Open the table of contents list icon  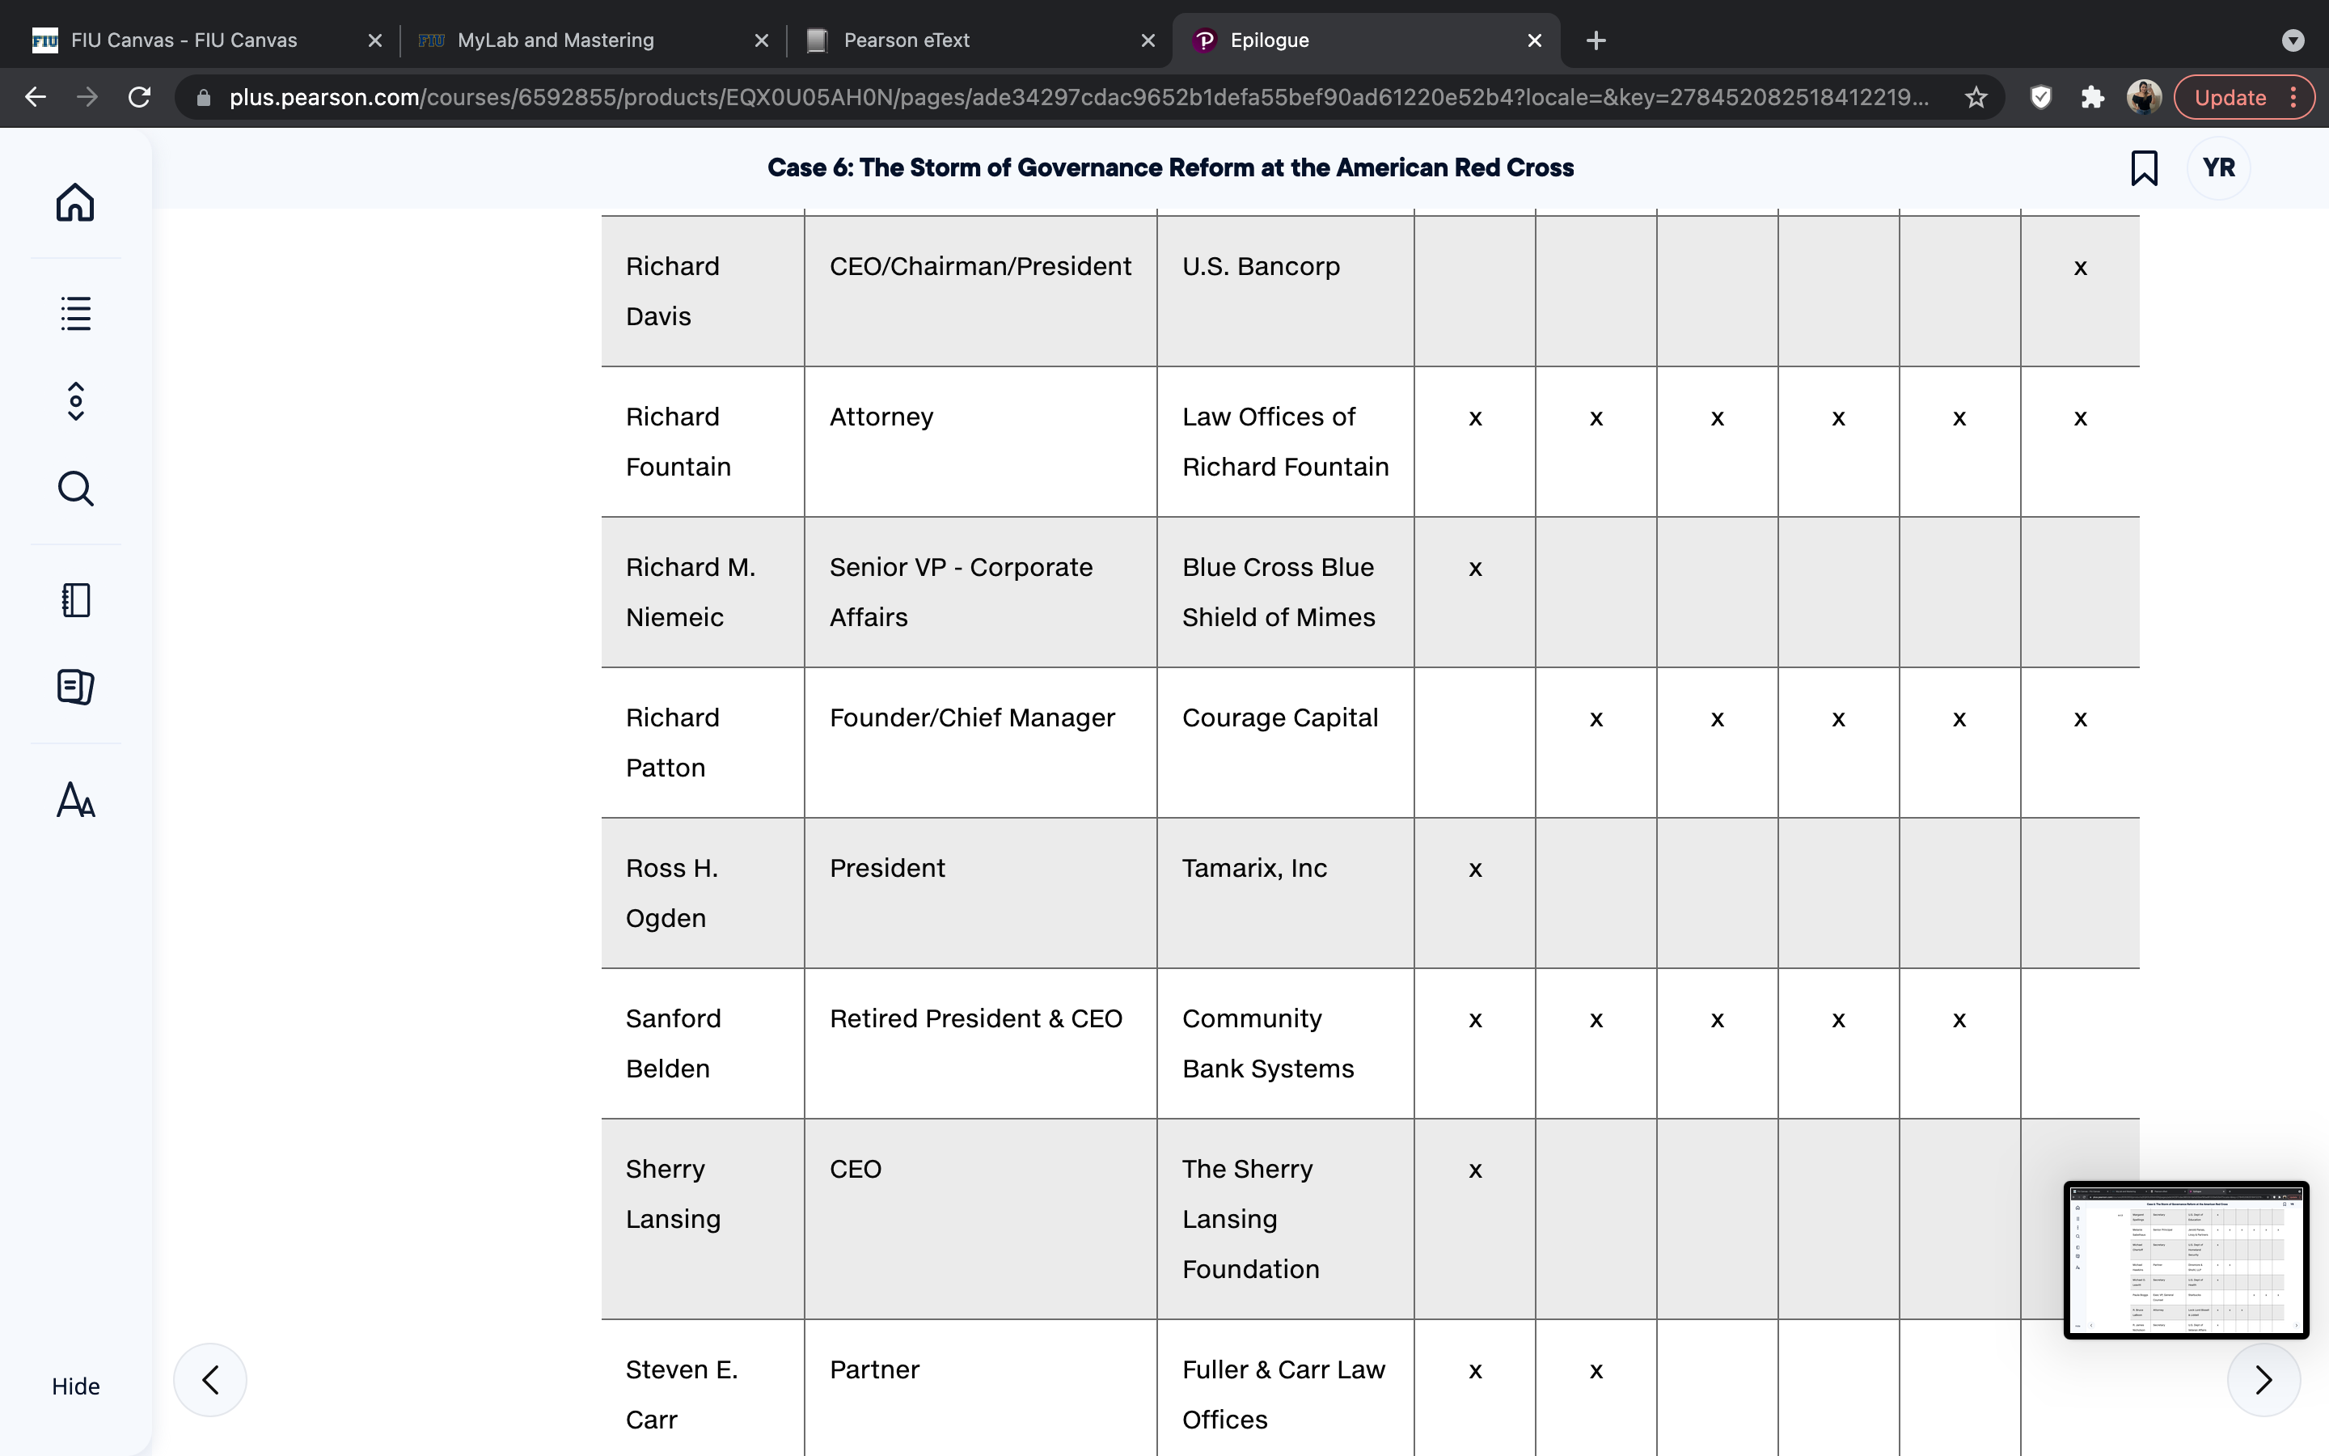[x=75, y=313]
